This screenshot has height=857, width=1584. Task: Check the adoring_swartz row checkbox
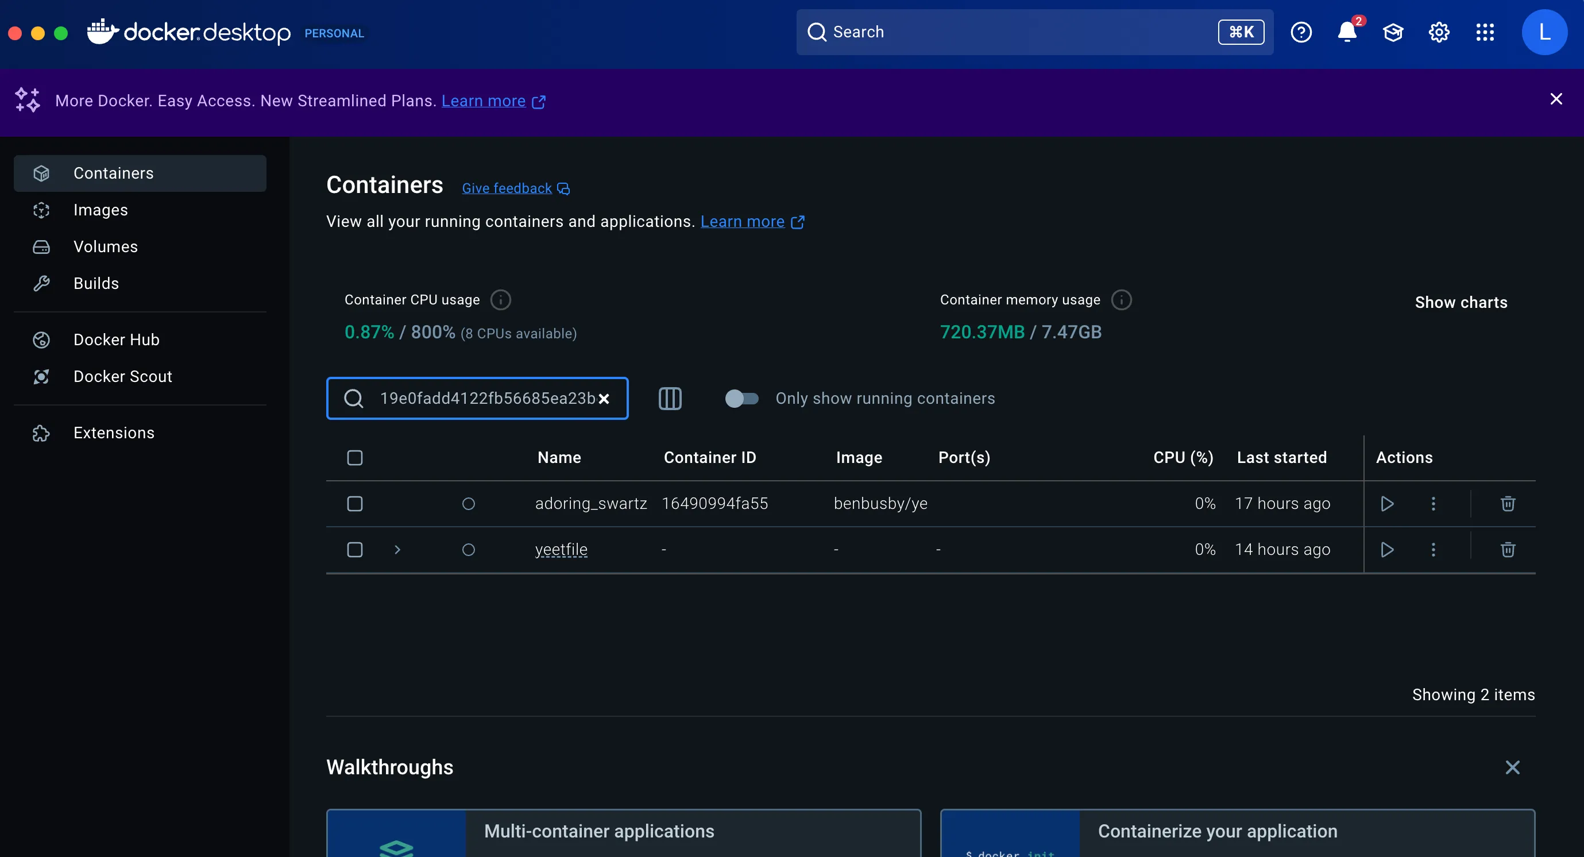[x=355, y=504]
